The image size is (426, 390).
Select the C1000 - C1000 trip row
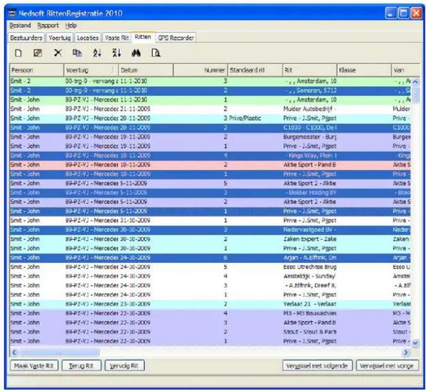coord(211,127)
